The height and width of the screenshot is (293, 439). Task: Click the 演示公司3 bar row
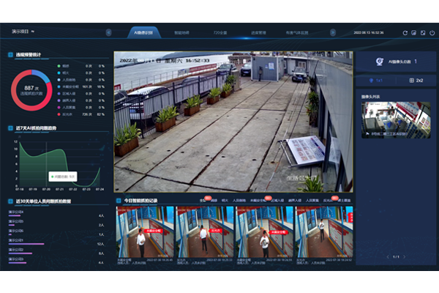[x=56, y=261]
